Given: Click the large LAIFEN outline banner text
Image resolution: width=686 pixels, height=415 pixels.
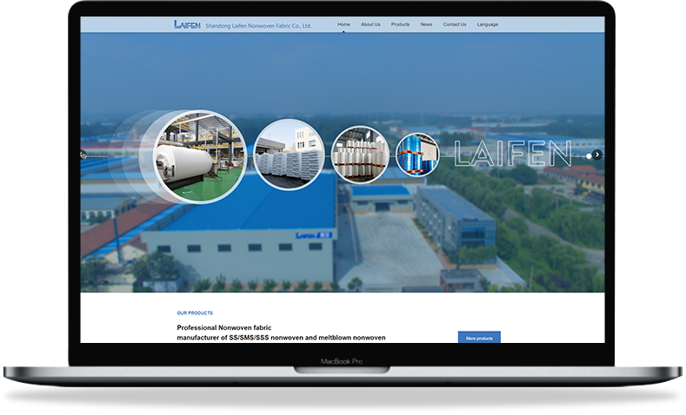Looking at the screenshot, I should point(513,154).
